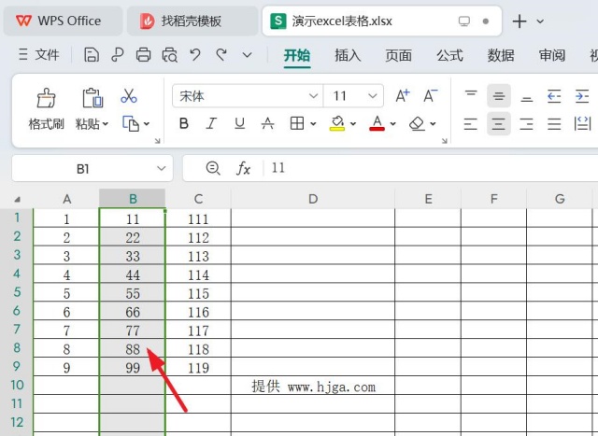Image resolution: width=598 pixels, height=436 pixels.
Task: Click the formula bar input showing 11
Action: coord(431,168)
